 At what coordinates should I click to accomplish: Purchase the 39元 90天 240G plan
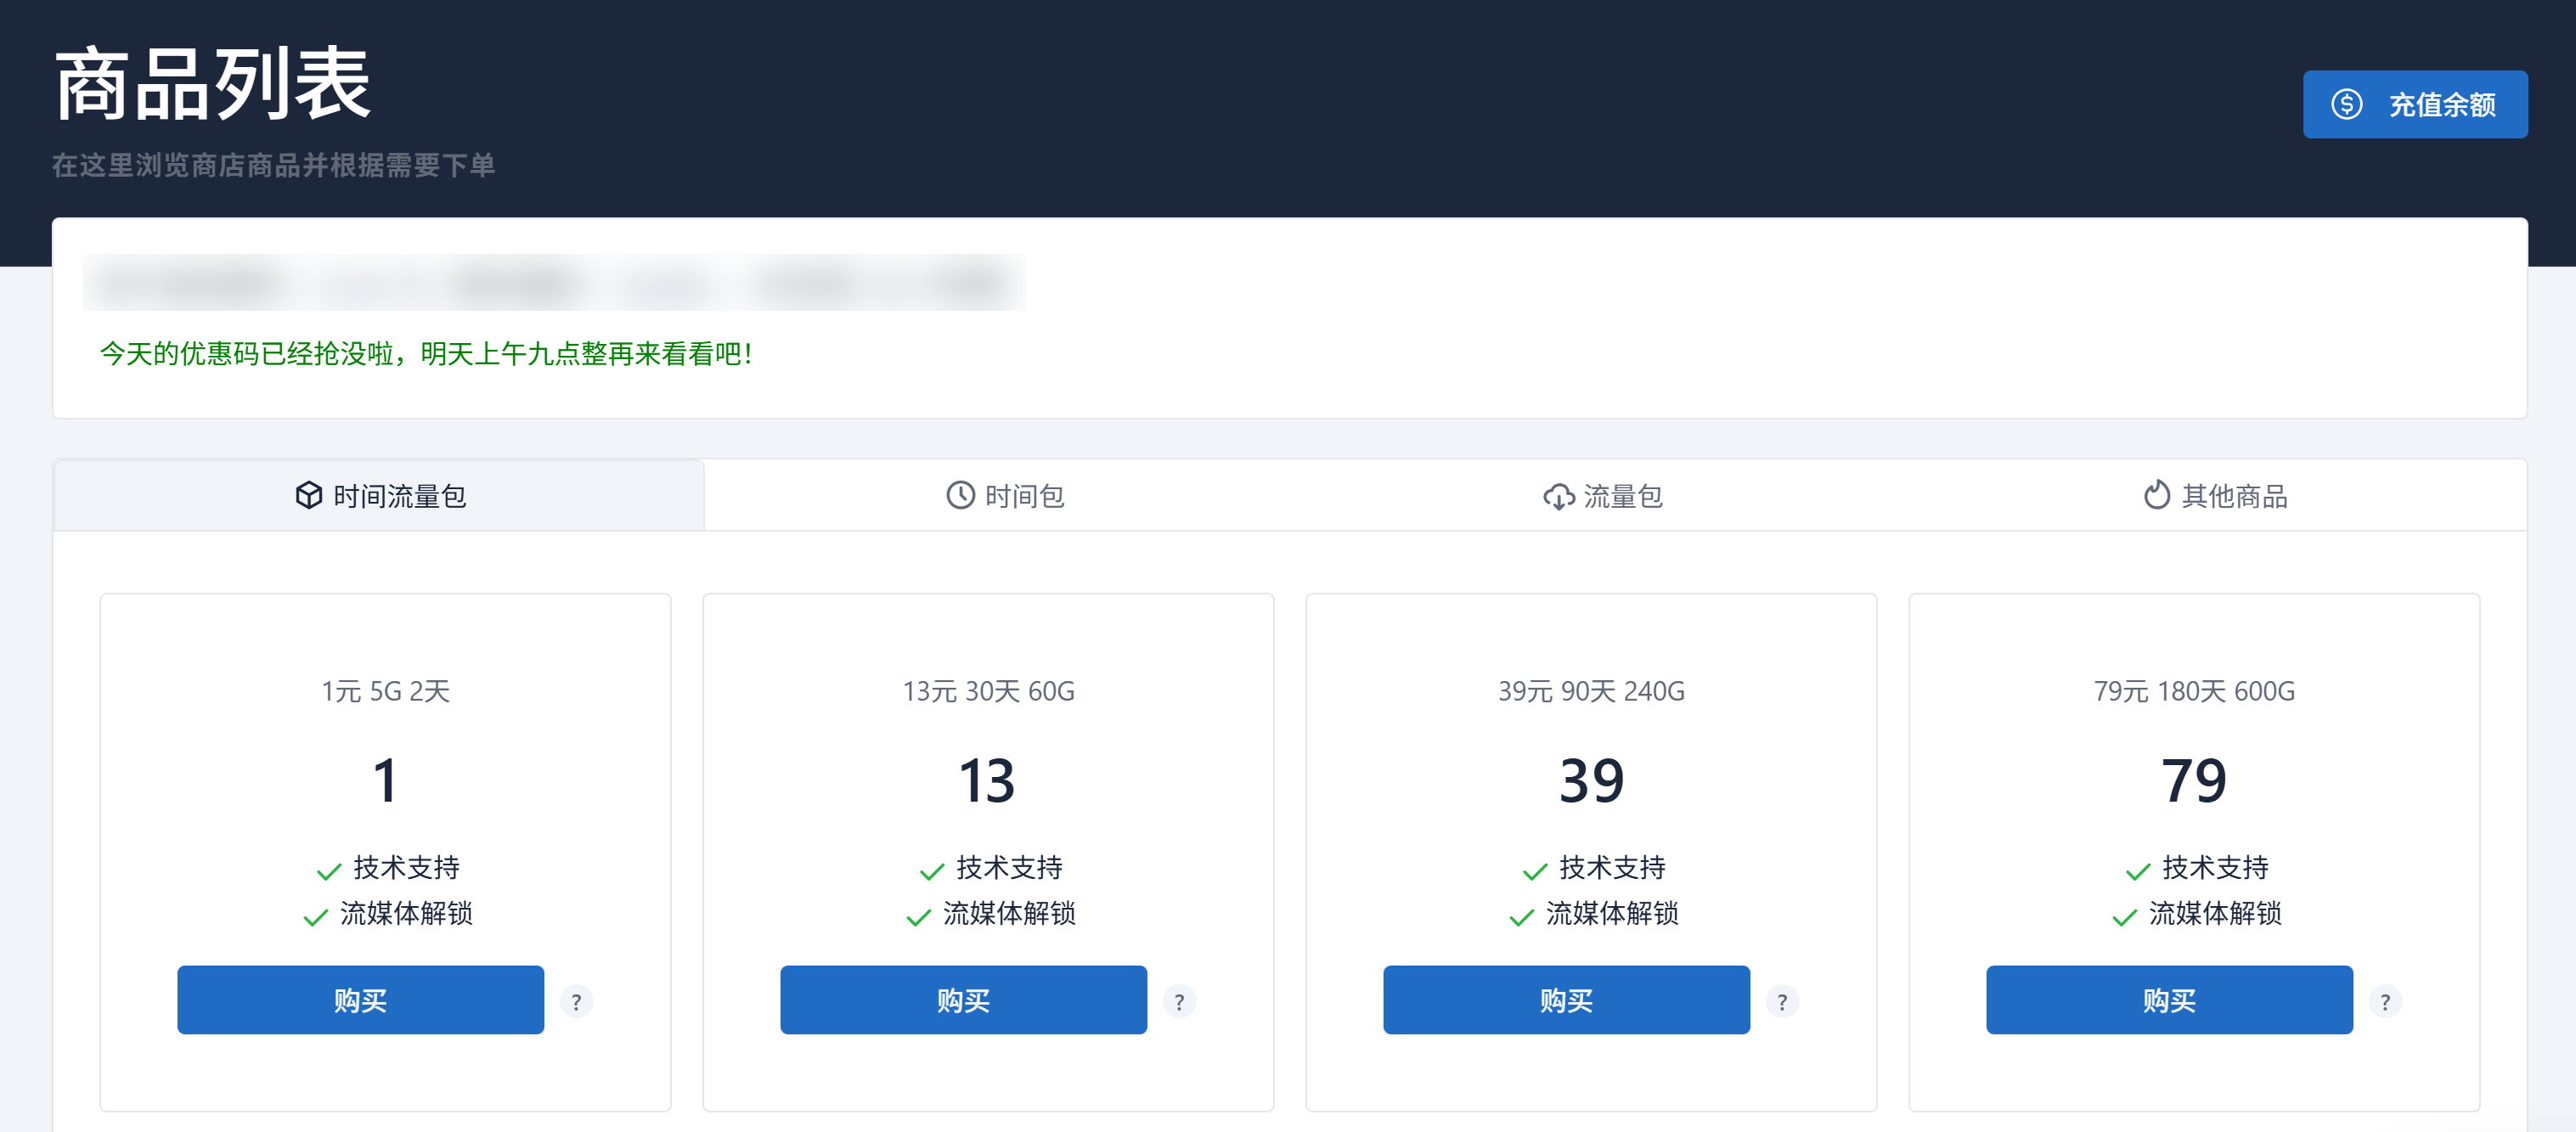[1566, 1000]
